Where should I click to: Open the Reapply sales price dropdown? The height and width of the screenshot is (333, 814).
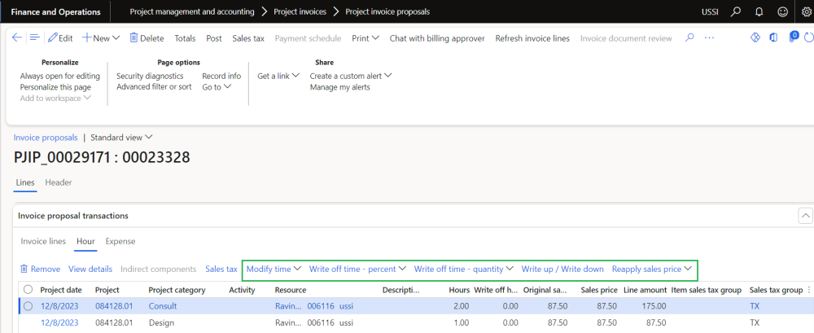(x=651, y=269)
